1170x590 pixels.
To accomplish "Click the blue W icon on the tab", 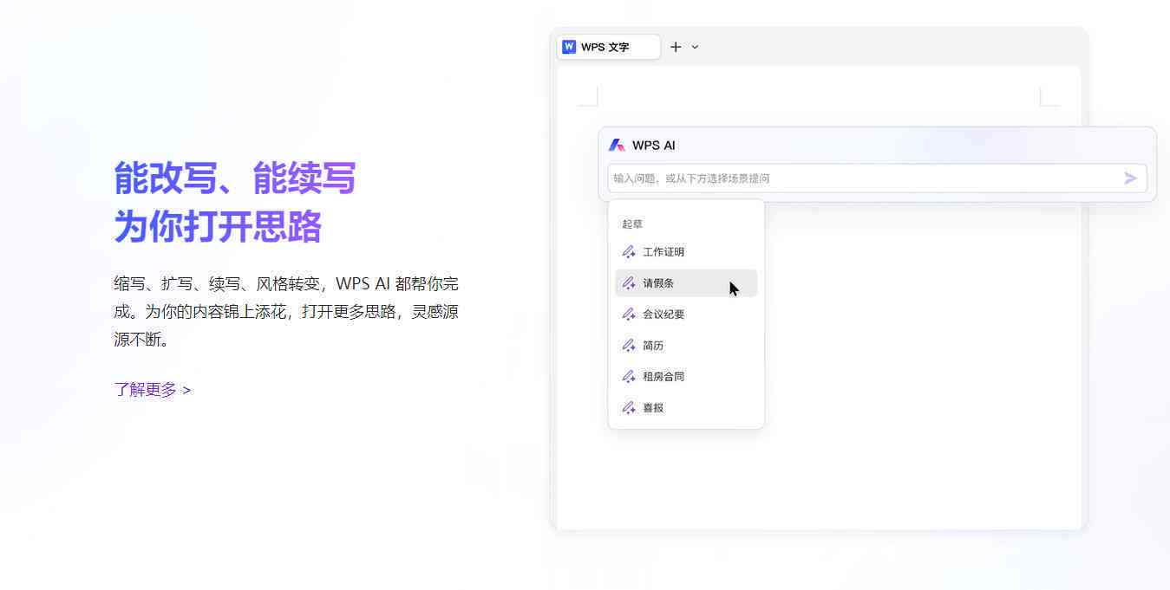I will coord(569,47).
